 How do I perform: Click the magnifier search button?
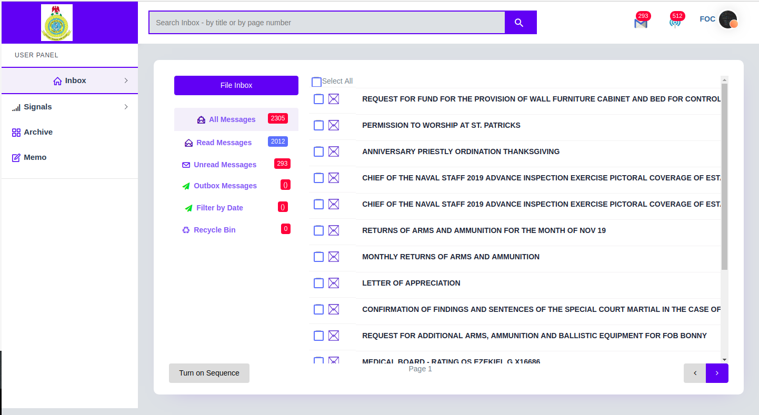pos(520,23)
